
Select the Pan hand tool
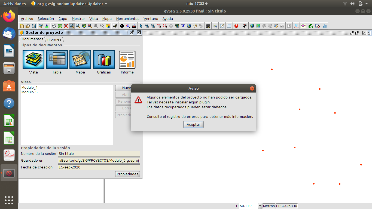(54, 26)
